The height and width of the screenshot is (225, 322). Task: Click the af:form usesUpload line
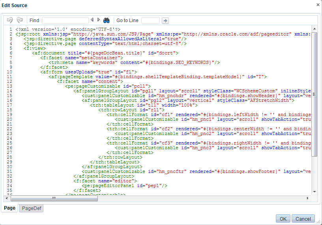88,72
